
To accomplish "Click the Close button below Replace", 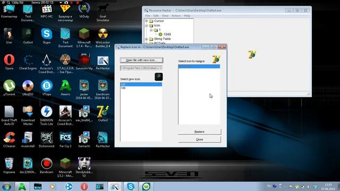I will 200,140.
